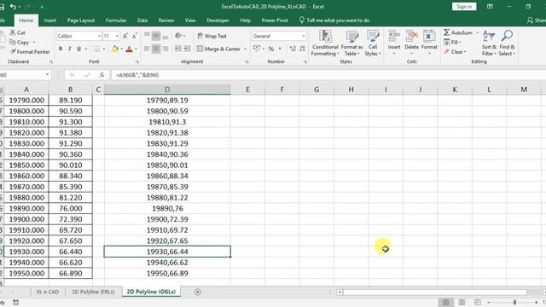Select column D header
546x307 pixels.
click(167, 90)
